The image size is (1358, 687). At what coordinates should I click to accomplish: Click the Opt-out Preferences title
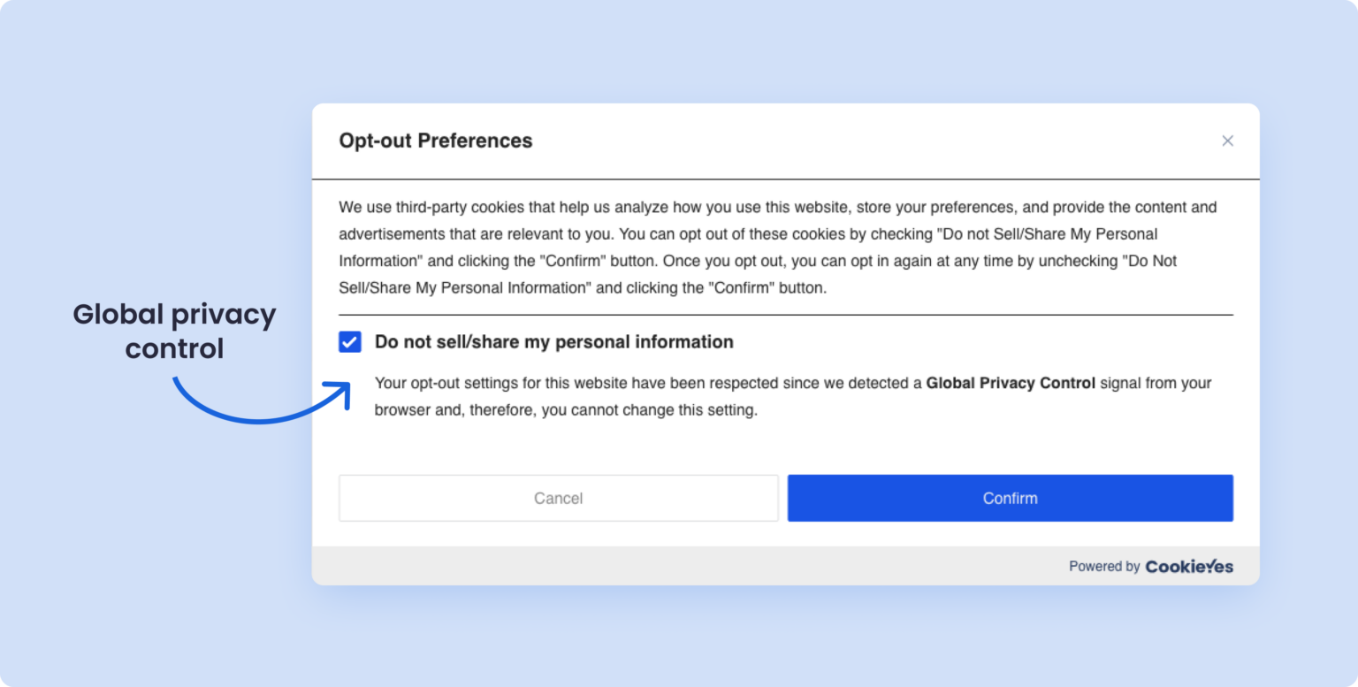[x=436, y=141]
